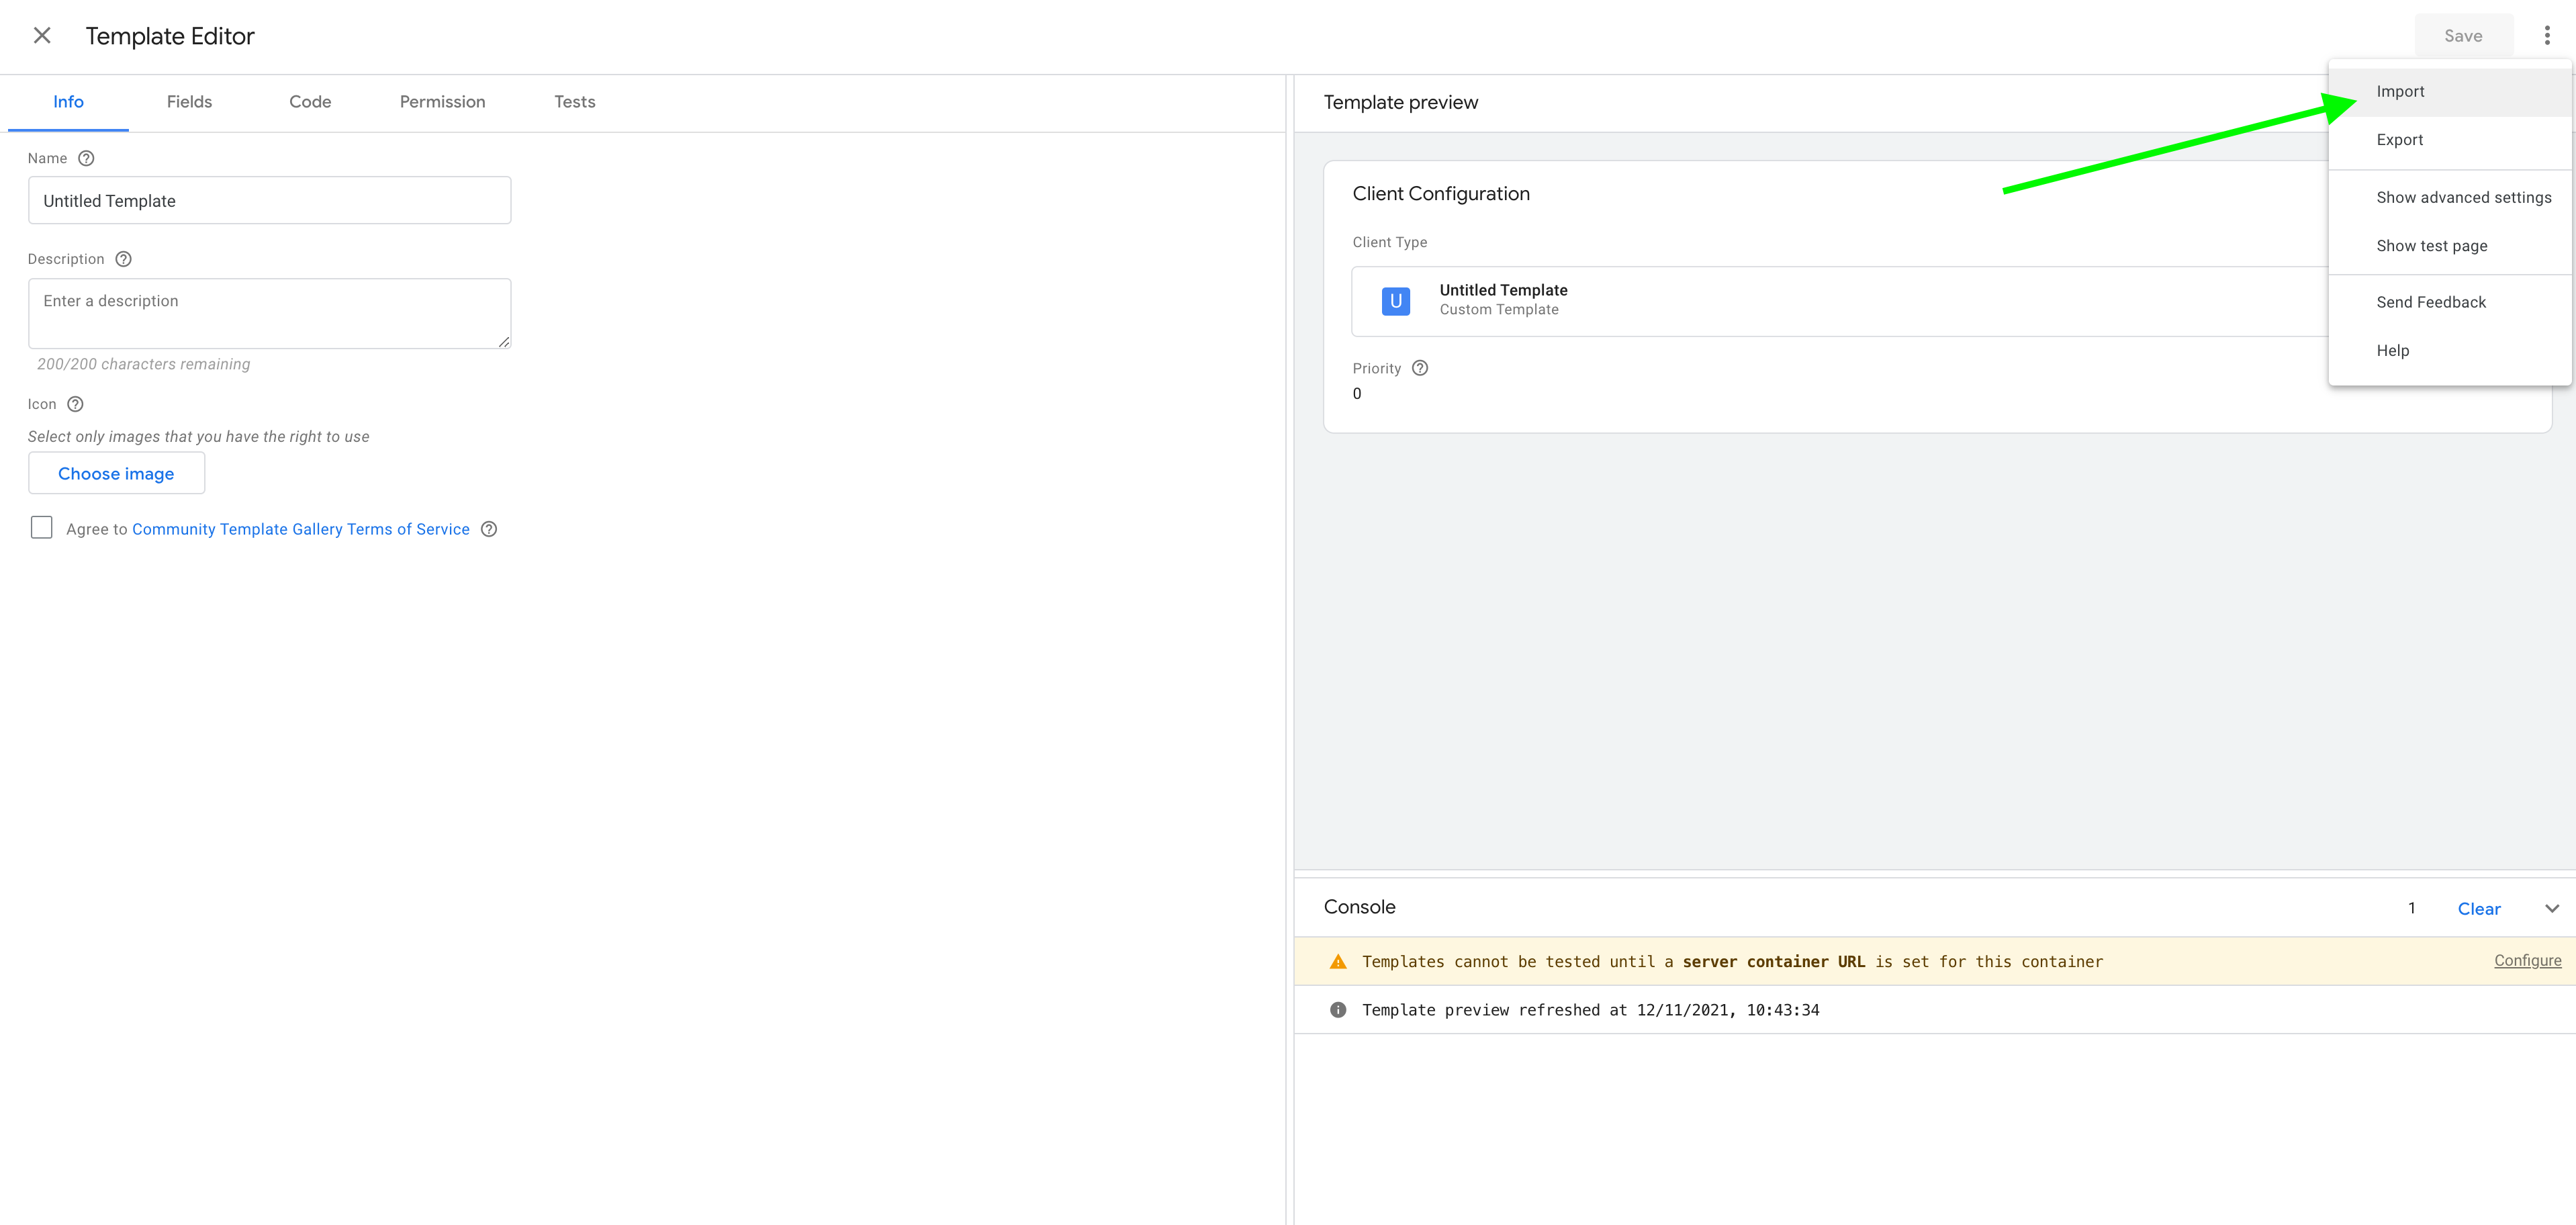
Task: Enable the Community Template Gallery Terms checkbox
Action: pos(41,527)
